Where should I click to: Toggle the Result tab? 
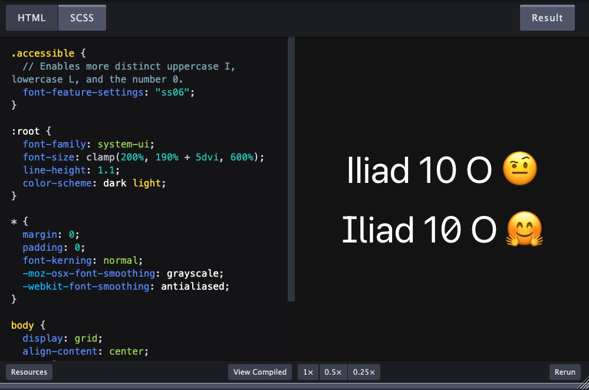[547, 18]
